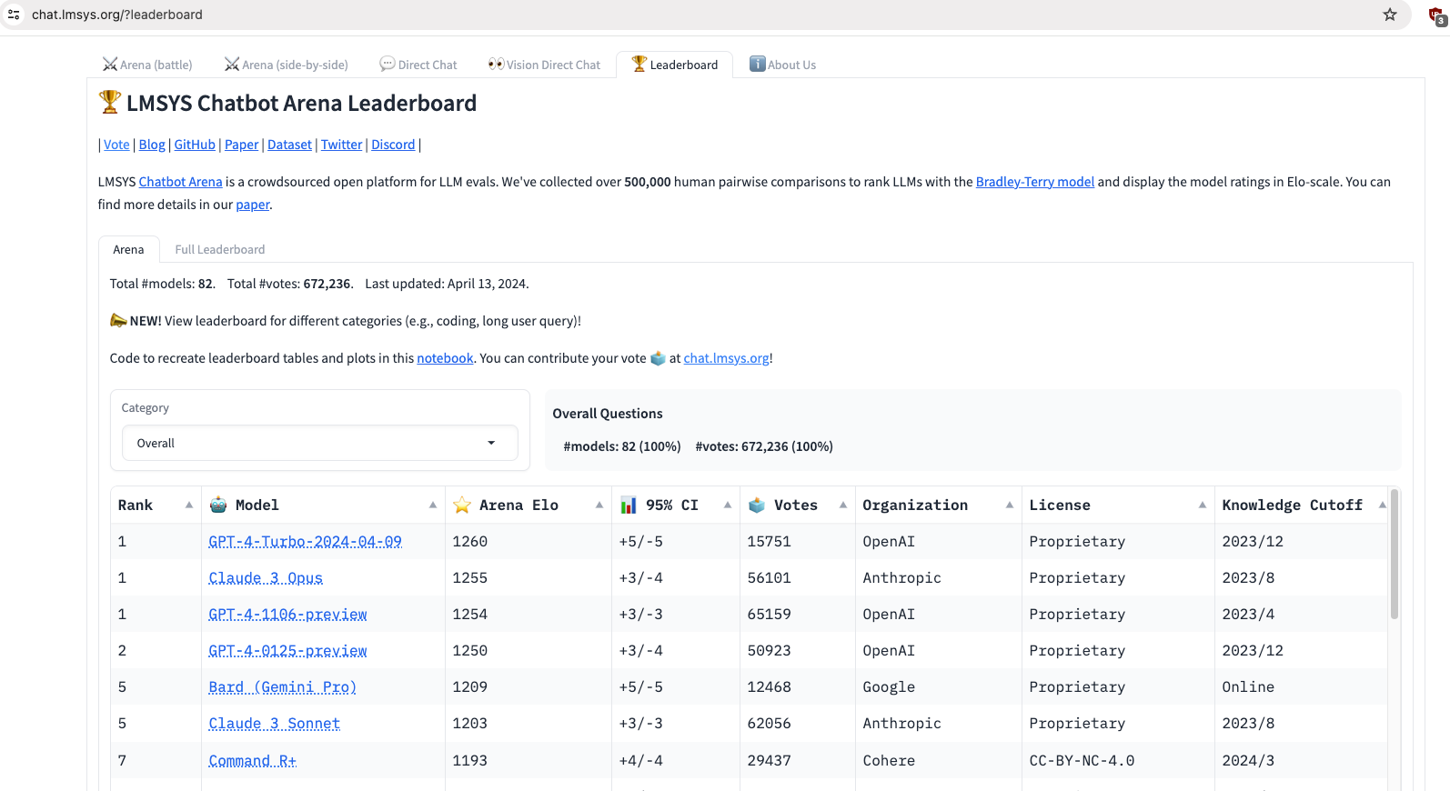The width and height of the screenshot is (1450, 791).
Task: Visit the Twitter link
Action: click(x=341, y=145)
